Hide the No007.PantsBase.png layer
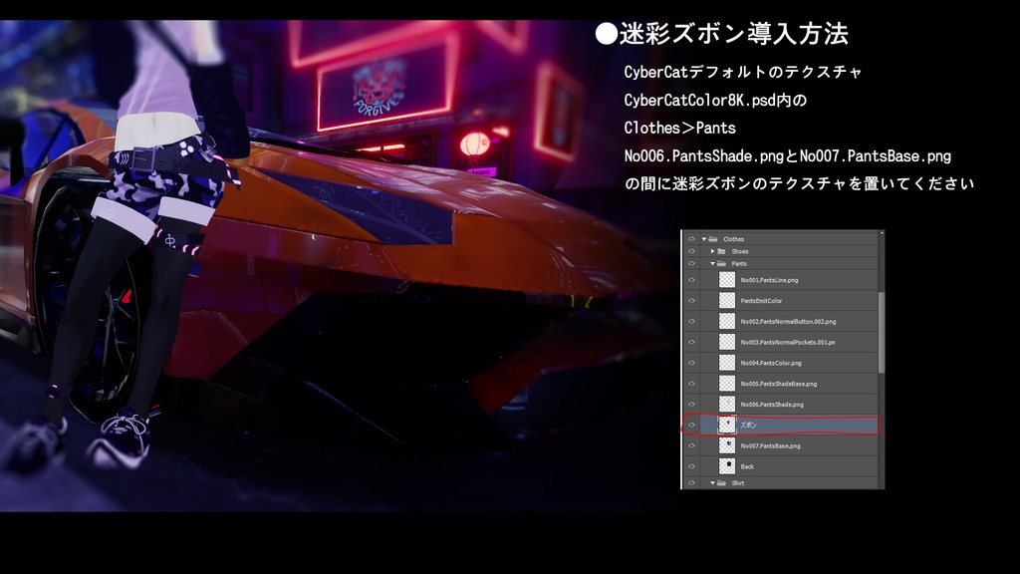 [x=692, y=446]
